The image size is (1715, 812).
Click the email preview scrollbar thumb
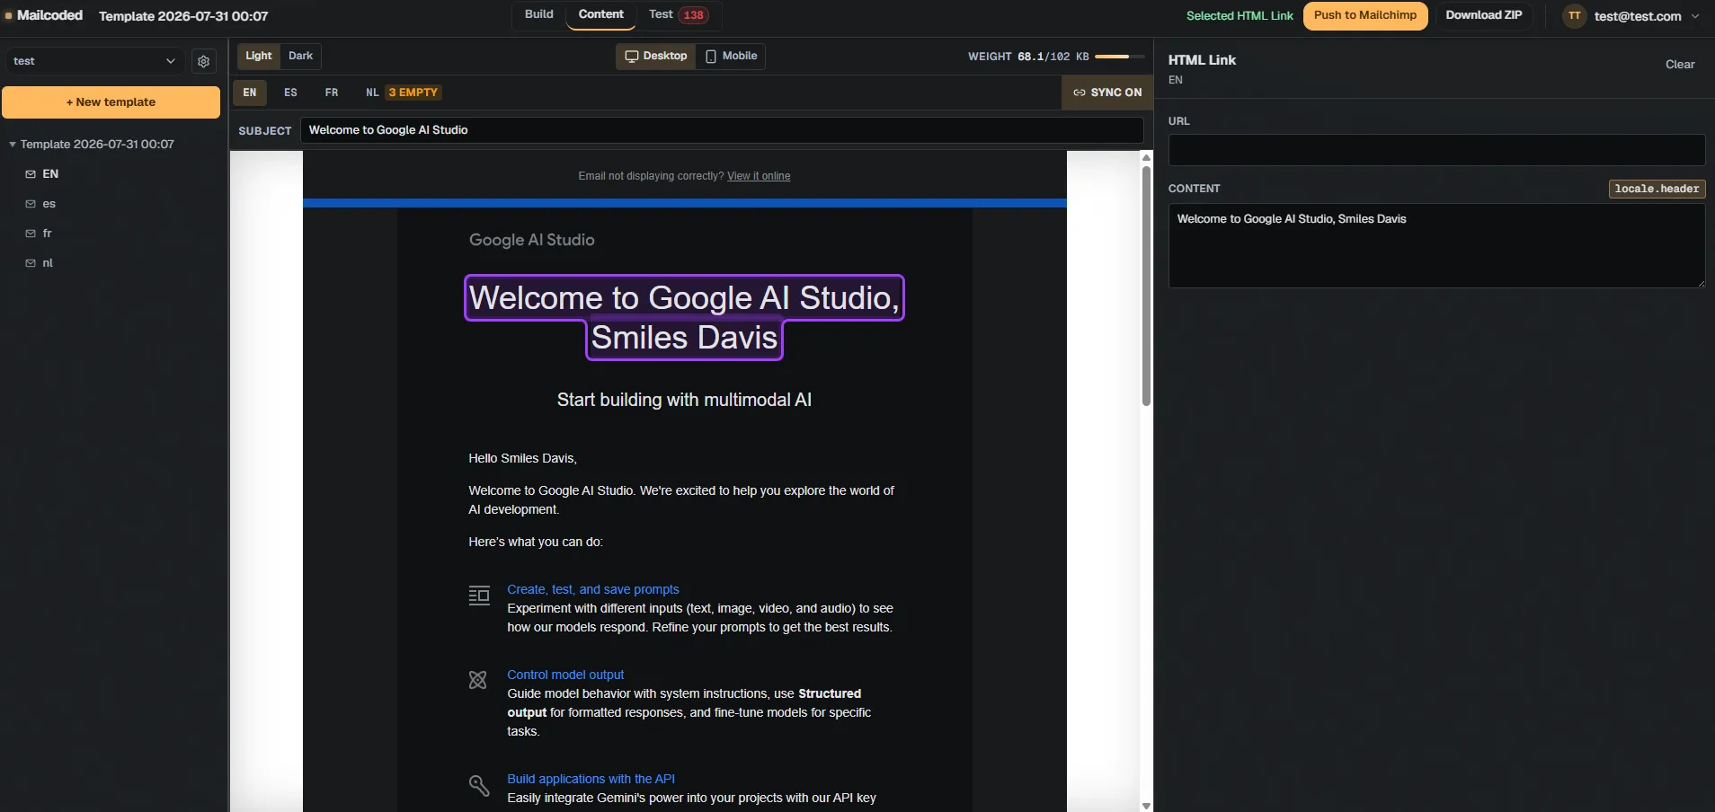(x=1146, y=285)
